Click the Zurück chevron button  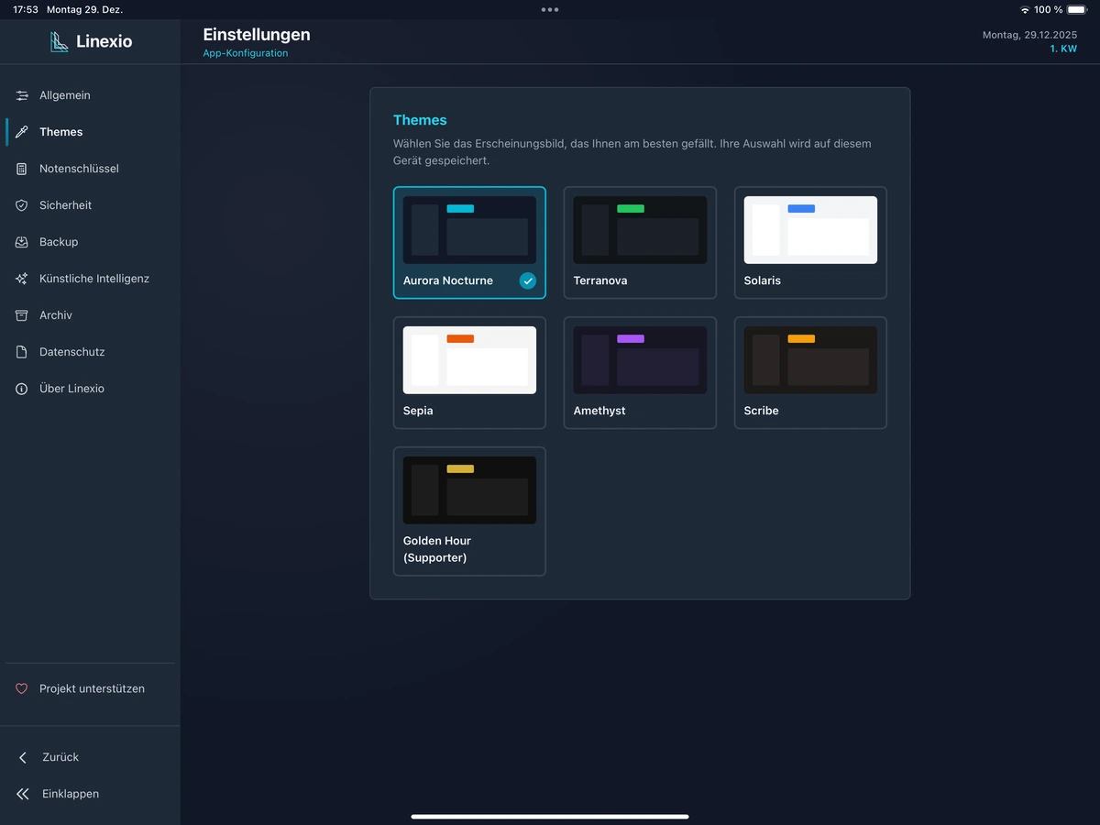click(x=23, y=757)
